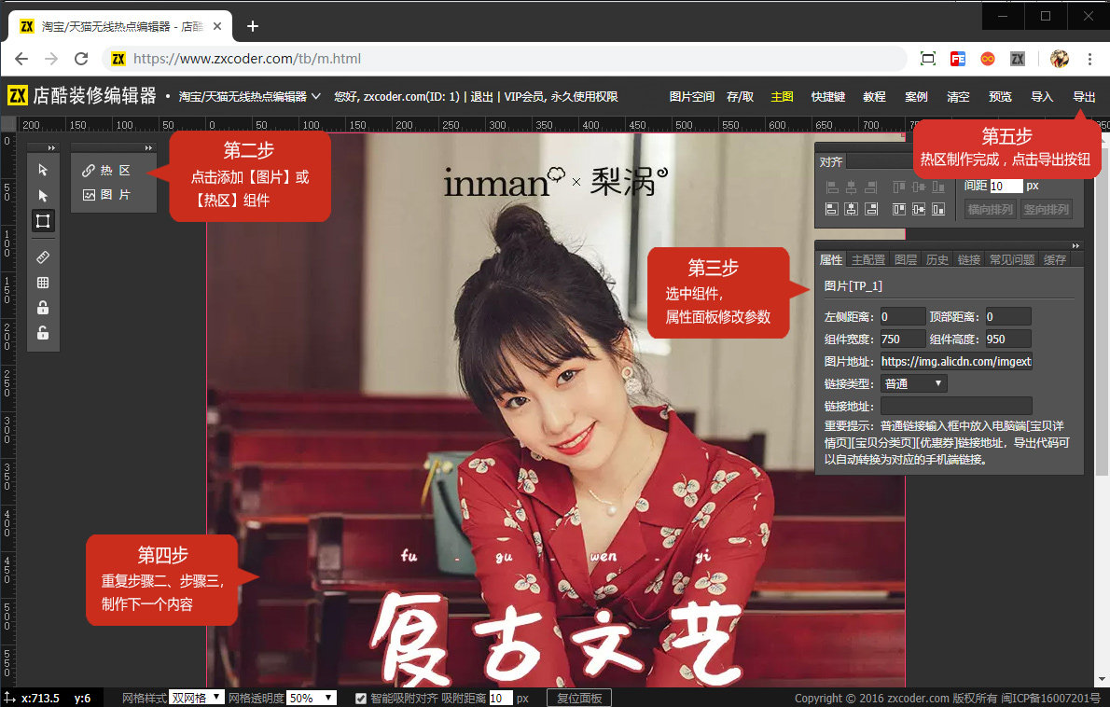1110x707 pixels.
Task: Open the 主图 menu item
Action: [782, 96]
